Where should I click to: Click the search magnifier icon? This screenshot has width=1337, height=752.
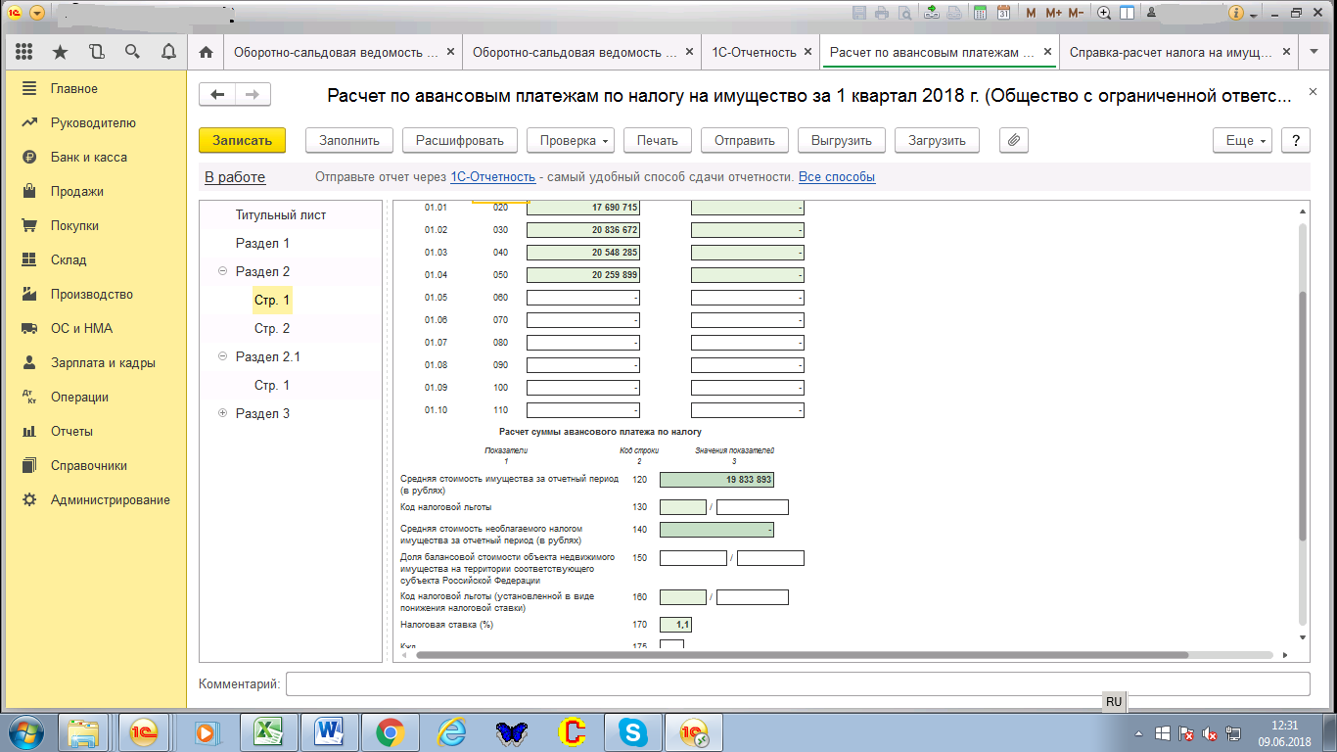[132, 52]
